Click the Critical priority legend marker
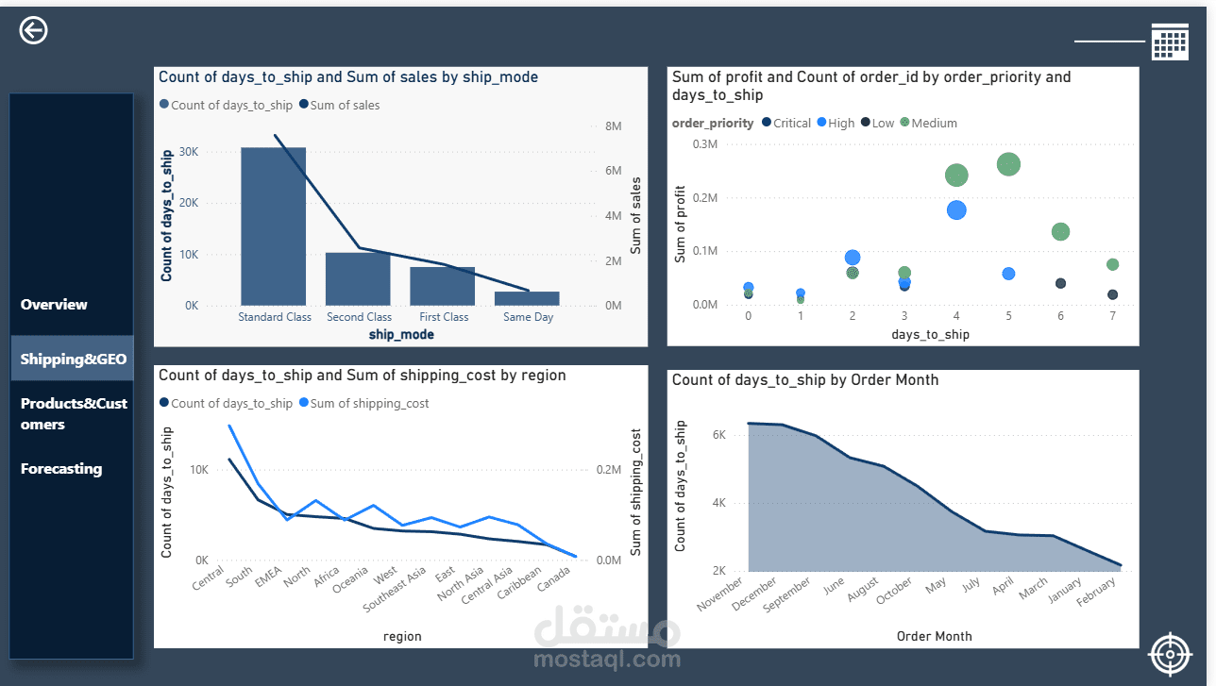 click(767, 123)
